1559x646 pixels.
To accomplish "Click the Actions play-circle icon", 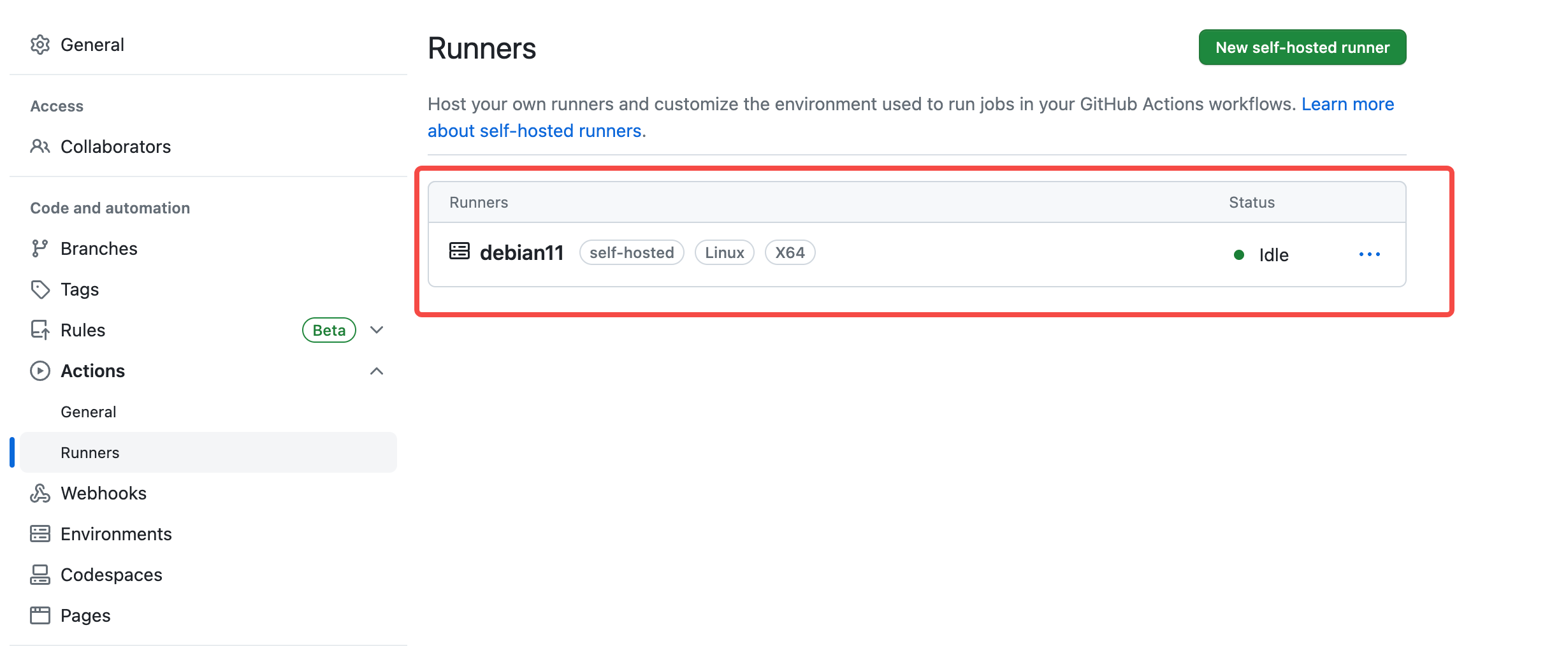I will (x=40, y=371).
